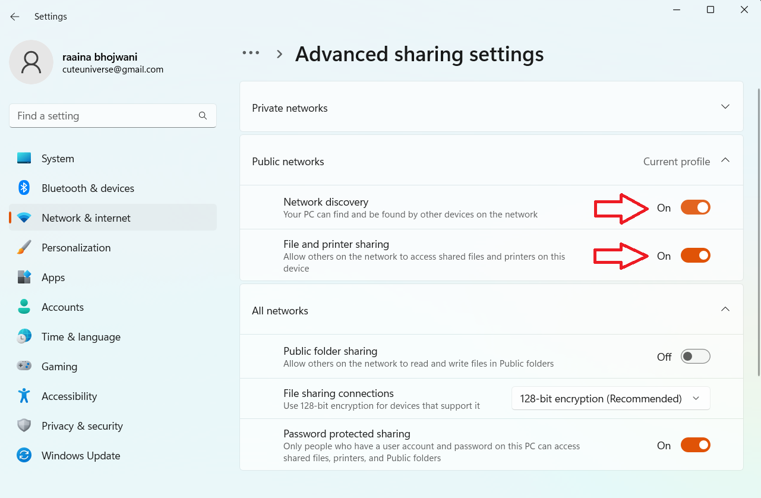
Task: Click the Personalization paintbrush icon
Action: tap(24, 247)
